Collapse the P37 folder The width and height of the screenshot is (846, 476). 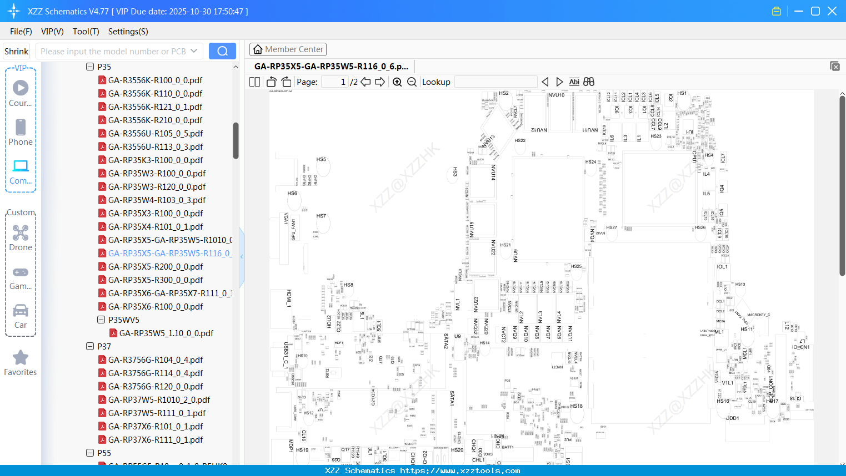(90, 346)
